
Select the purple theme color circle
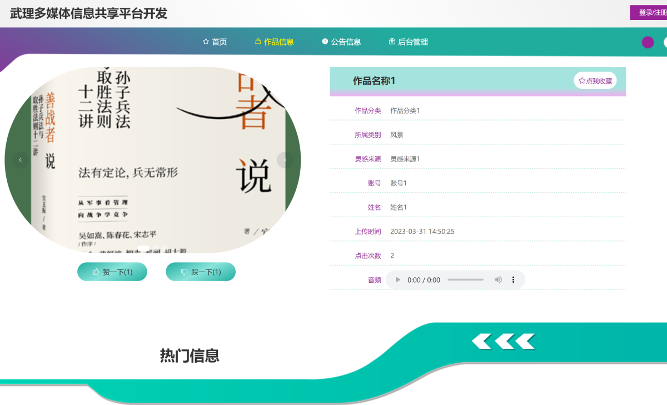648,42
